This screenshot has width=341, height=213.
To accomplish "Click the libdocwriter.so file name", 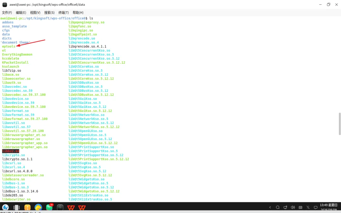I will [x=16, y=199].
